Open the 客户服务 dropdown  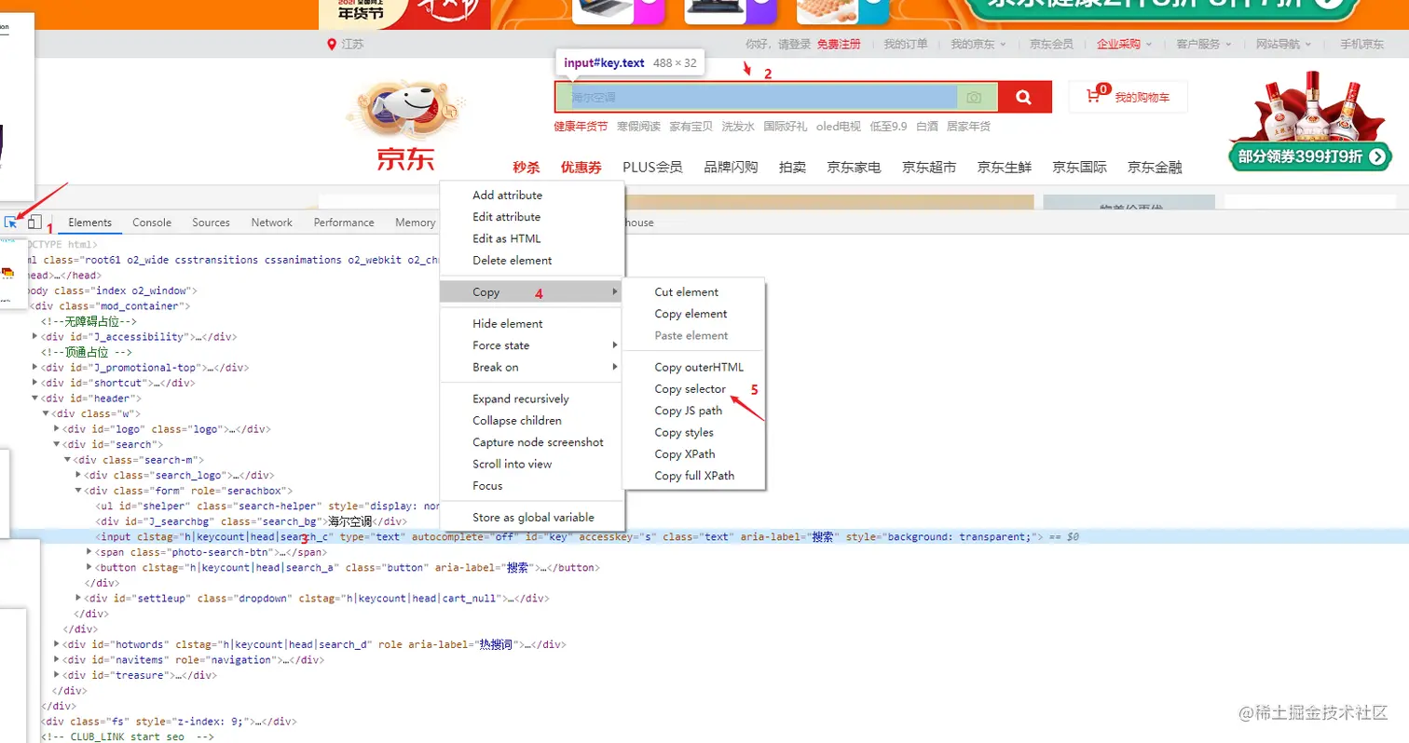tap(1203, 45)
